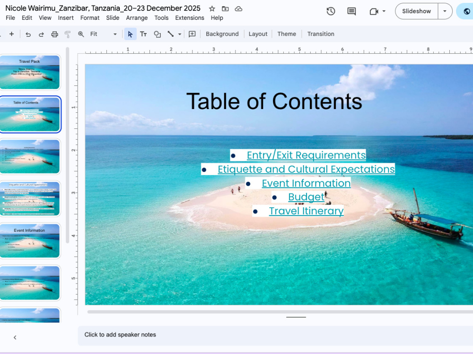
Task: Select Etiquette and Cultural Expectations thumbnail
Action: 30,199
